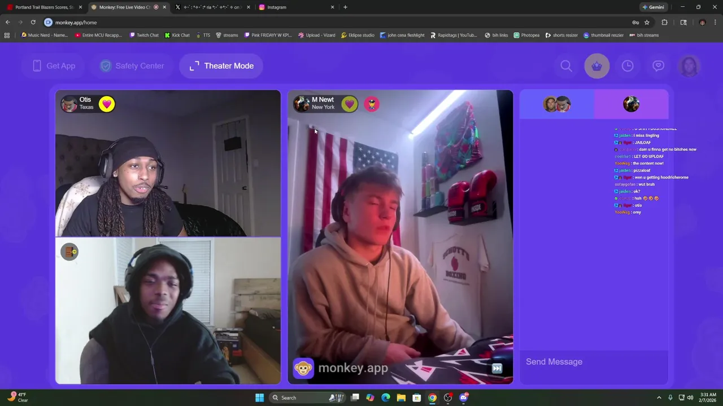723x406 pixels.
Task: Open the Rapidtags YouTube bookmark
Action: pyautogui.click(x=454, y=35)
